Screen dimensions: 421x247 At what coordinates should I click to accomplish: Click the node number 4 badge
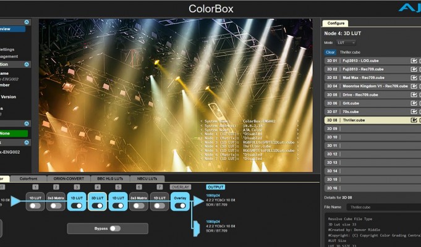[x=98, y=187]
